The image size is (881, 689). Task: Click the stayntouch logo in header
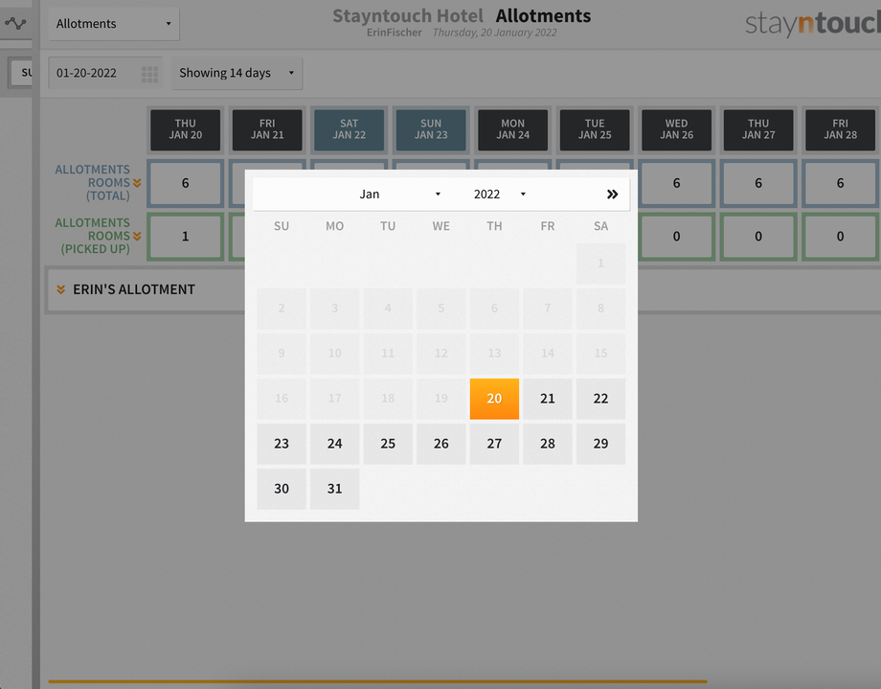pyautogui.click(x=813, y=24)
